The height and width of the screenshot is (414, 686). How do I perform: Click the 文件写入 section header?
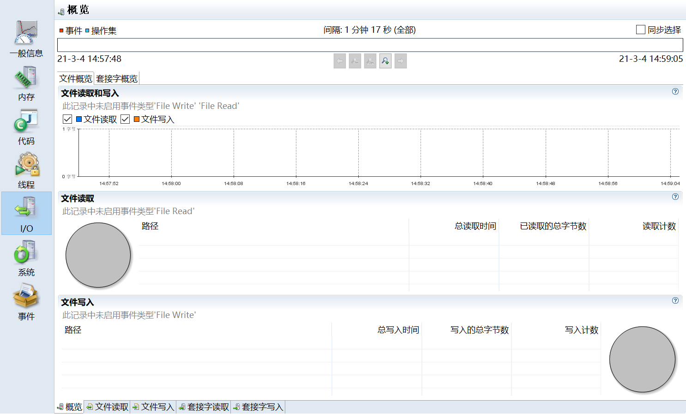click(78, 302)
